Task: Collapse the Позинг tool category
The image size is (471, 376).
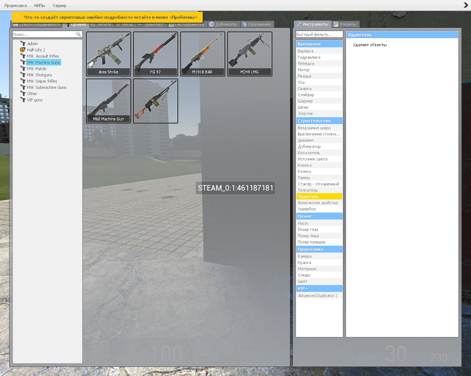Action: point(319,216)
